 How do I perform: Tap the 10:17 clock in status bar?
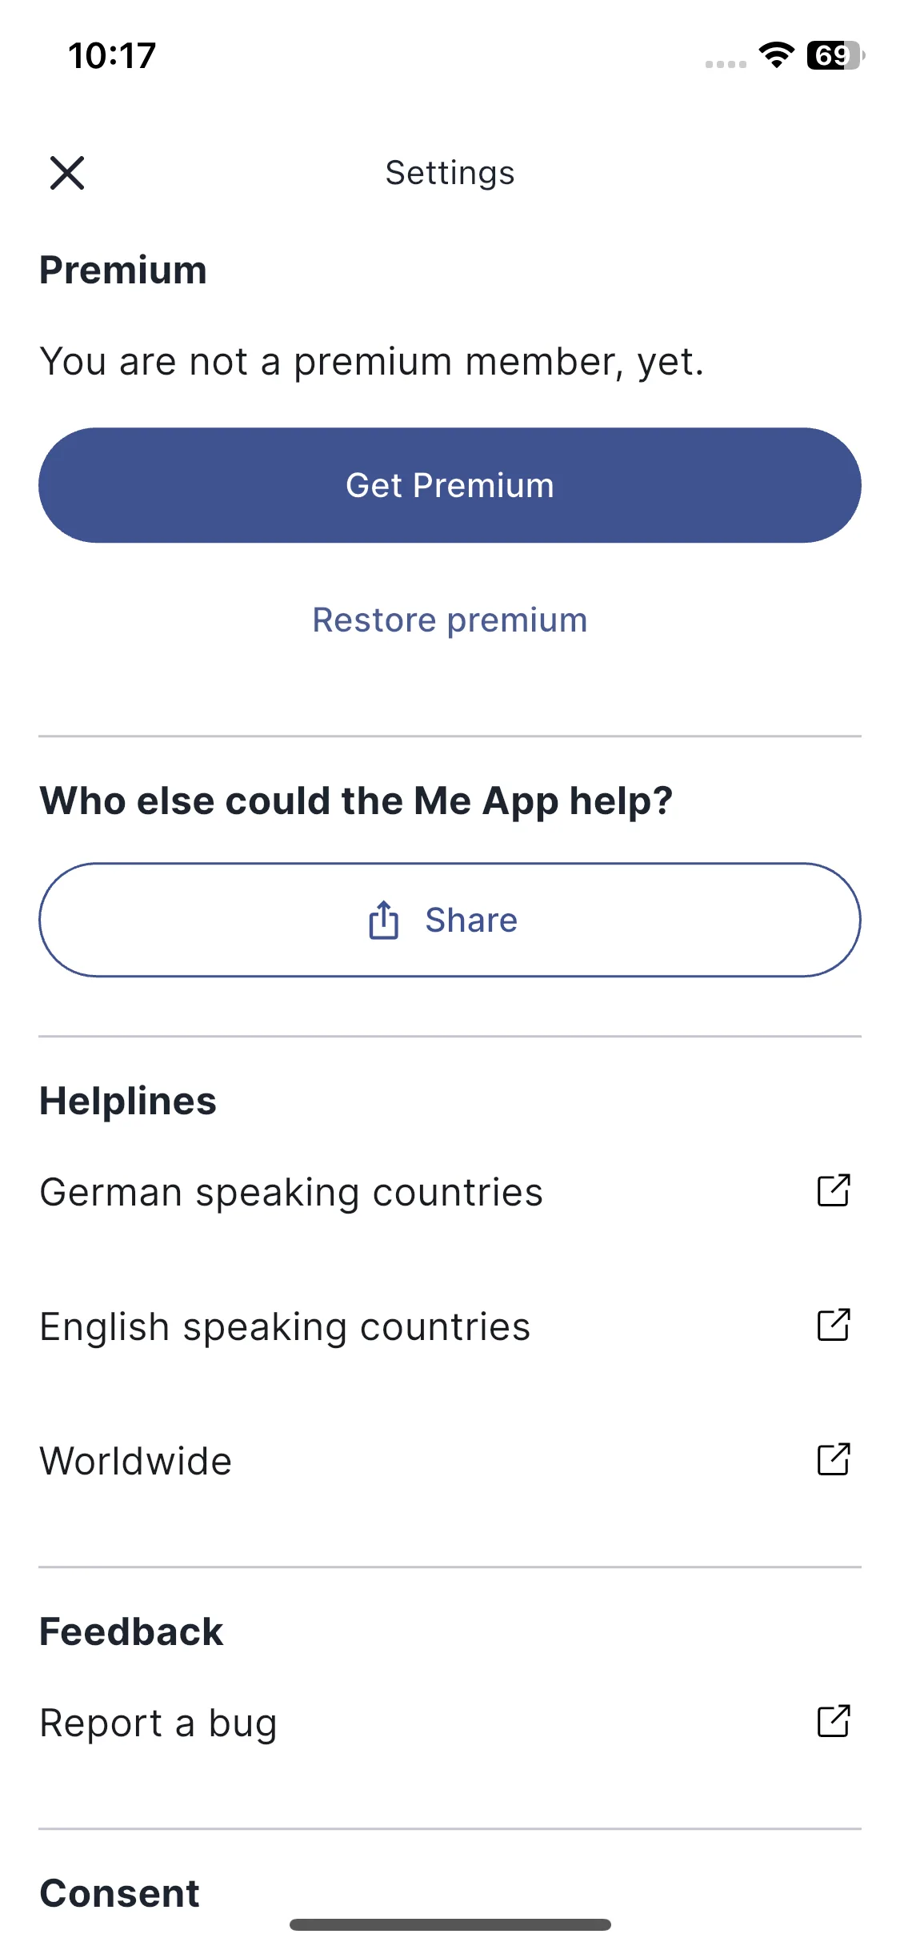(112, 56)
